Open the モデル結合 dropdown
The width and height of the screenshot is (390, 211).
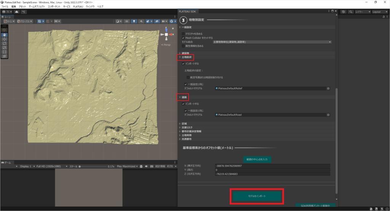pyautogui.click(x=272, y=42)
